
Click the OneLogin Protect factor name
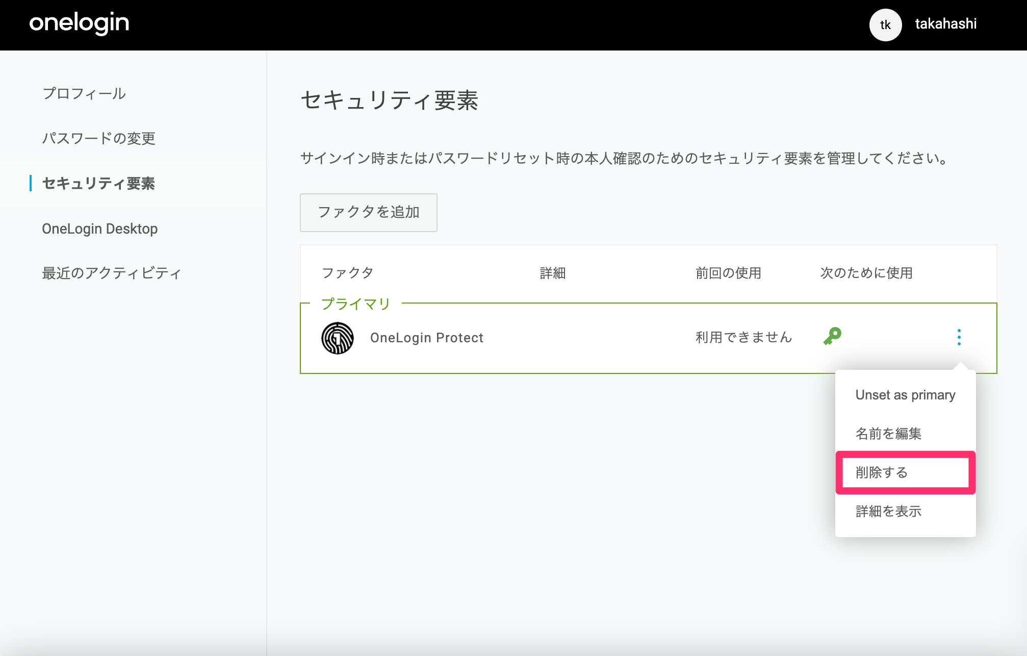click(x=427, y=338)
